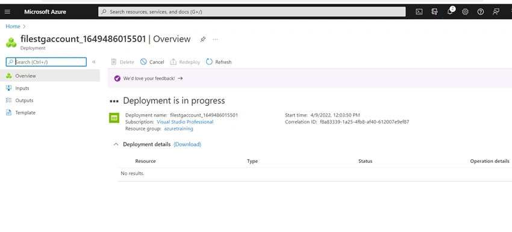Focus the sidebar Search (Ctrl+/) box

click(46, 62)
